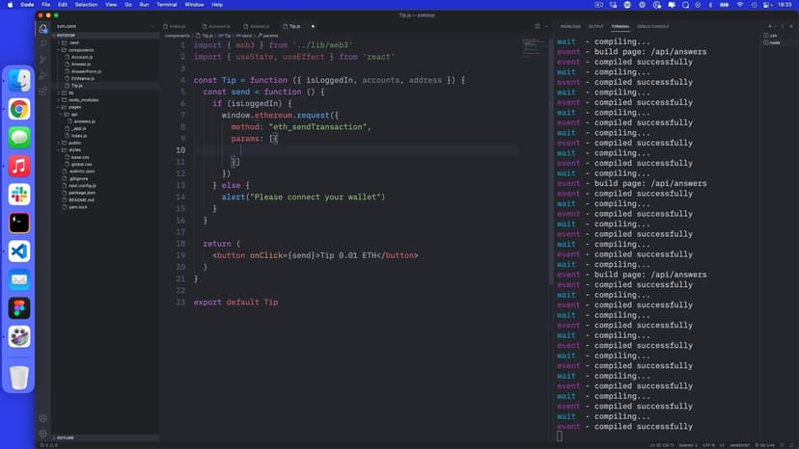Open the Search view in activity bar
The height and width of the screenshot is (449, 799).
click(x=43, y=44)
